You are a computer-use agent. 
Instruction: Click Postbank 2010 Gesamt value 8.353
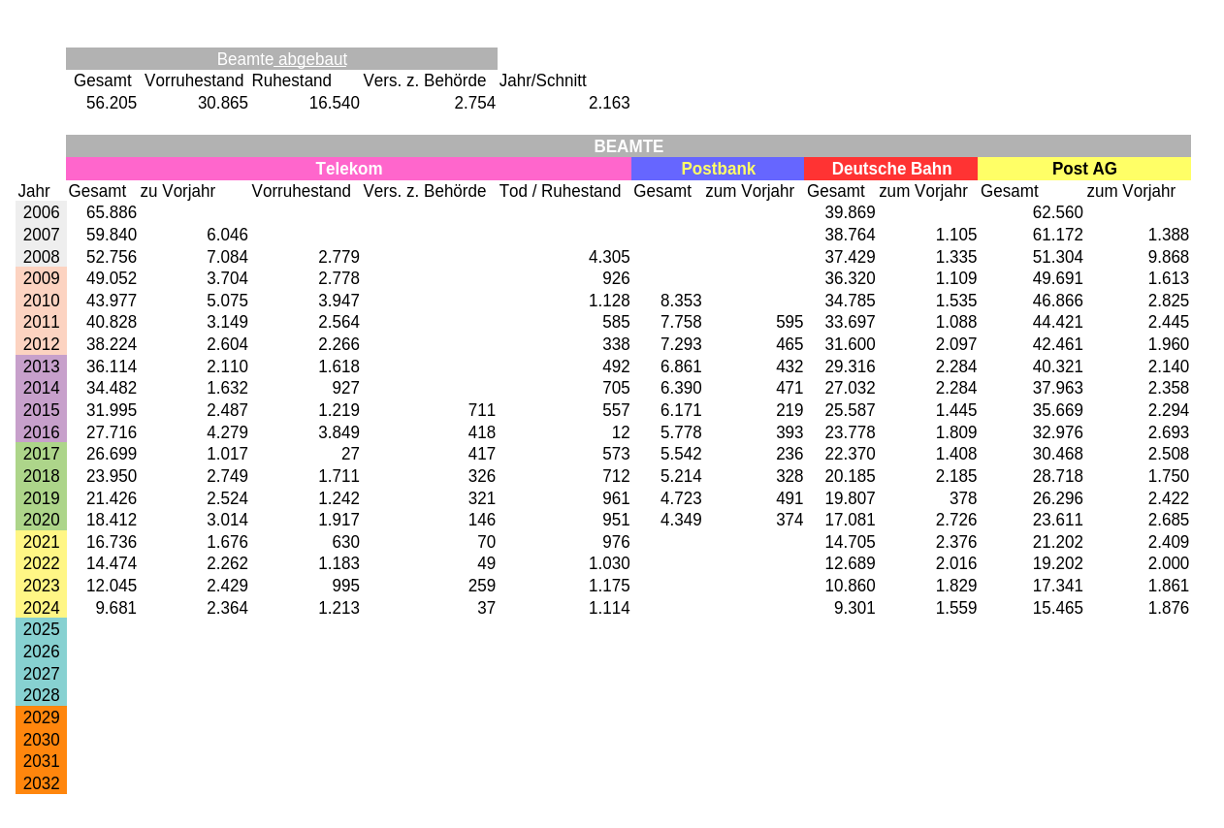coord(681,301)
